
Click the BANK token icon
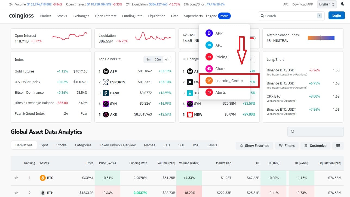[106, 93]
